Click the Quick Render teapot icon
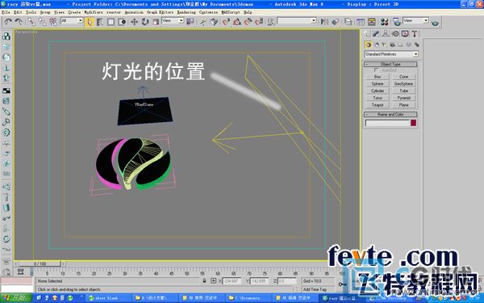The image size is (484, 303). point(436,23)
